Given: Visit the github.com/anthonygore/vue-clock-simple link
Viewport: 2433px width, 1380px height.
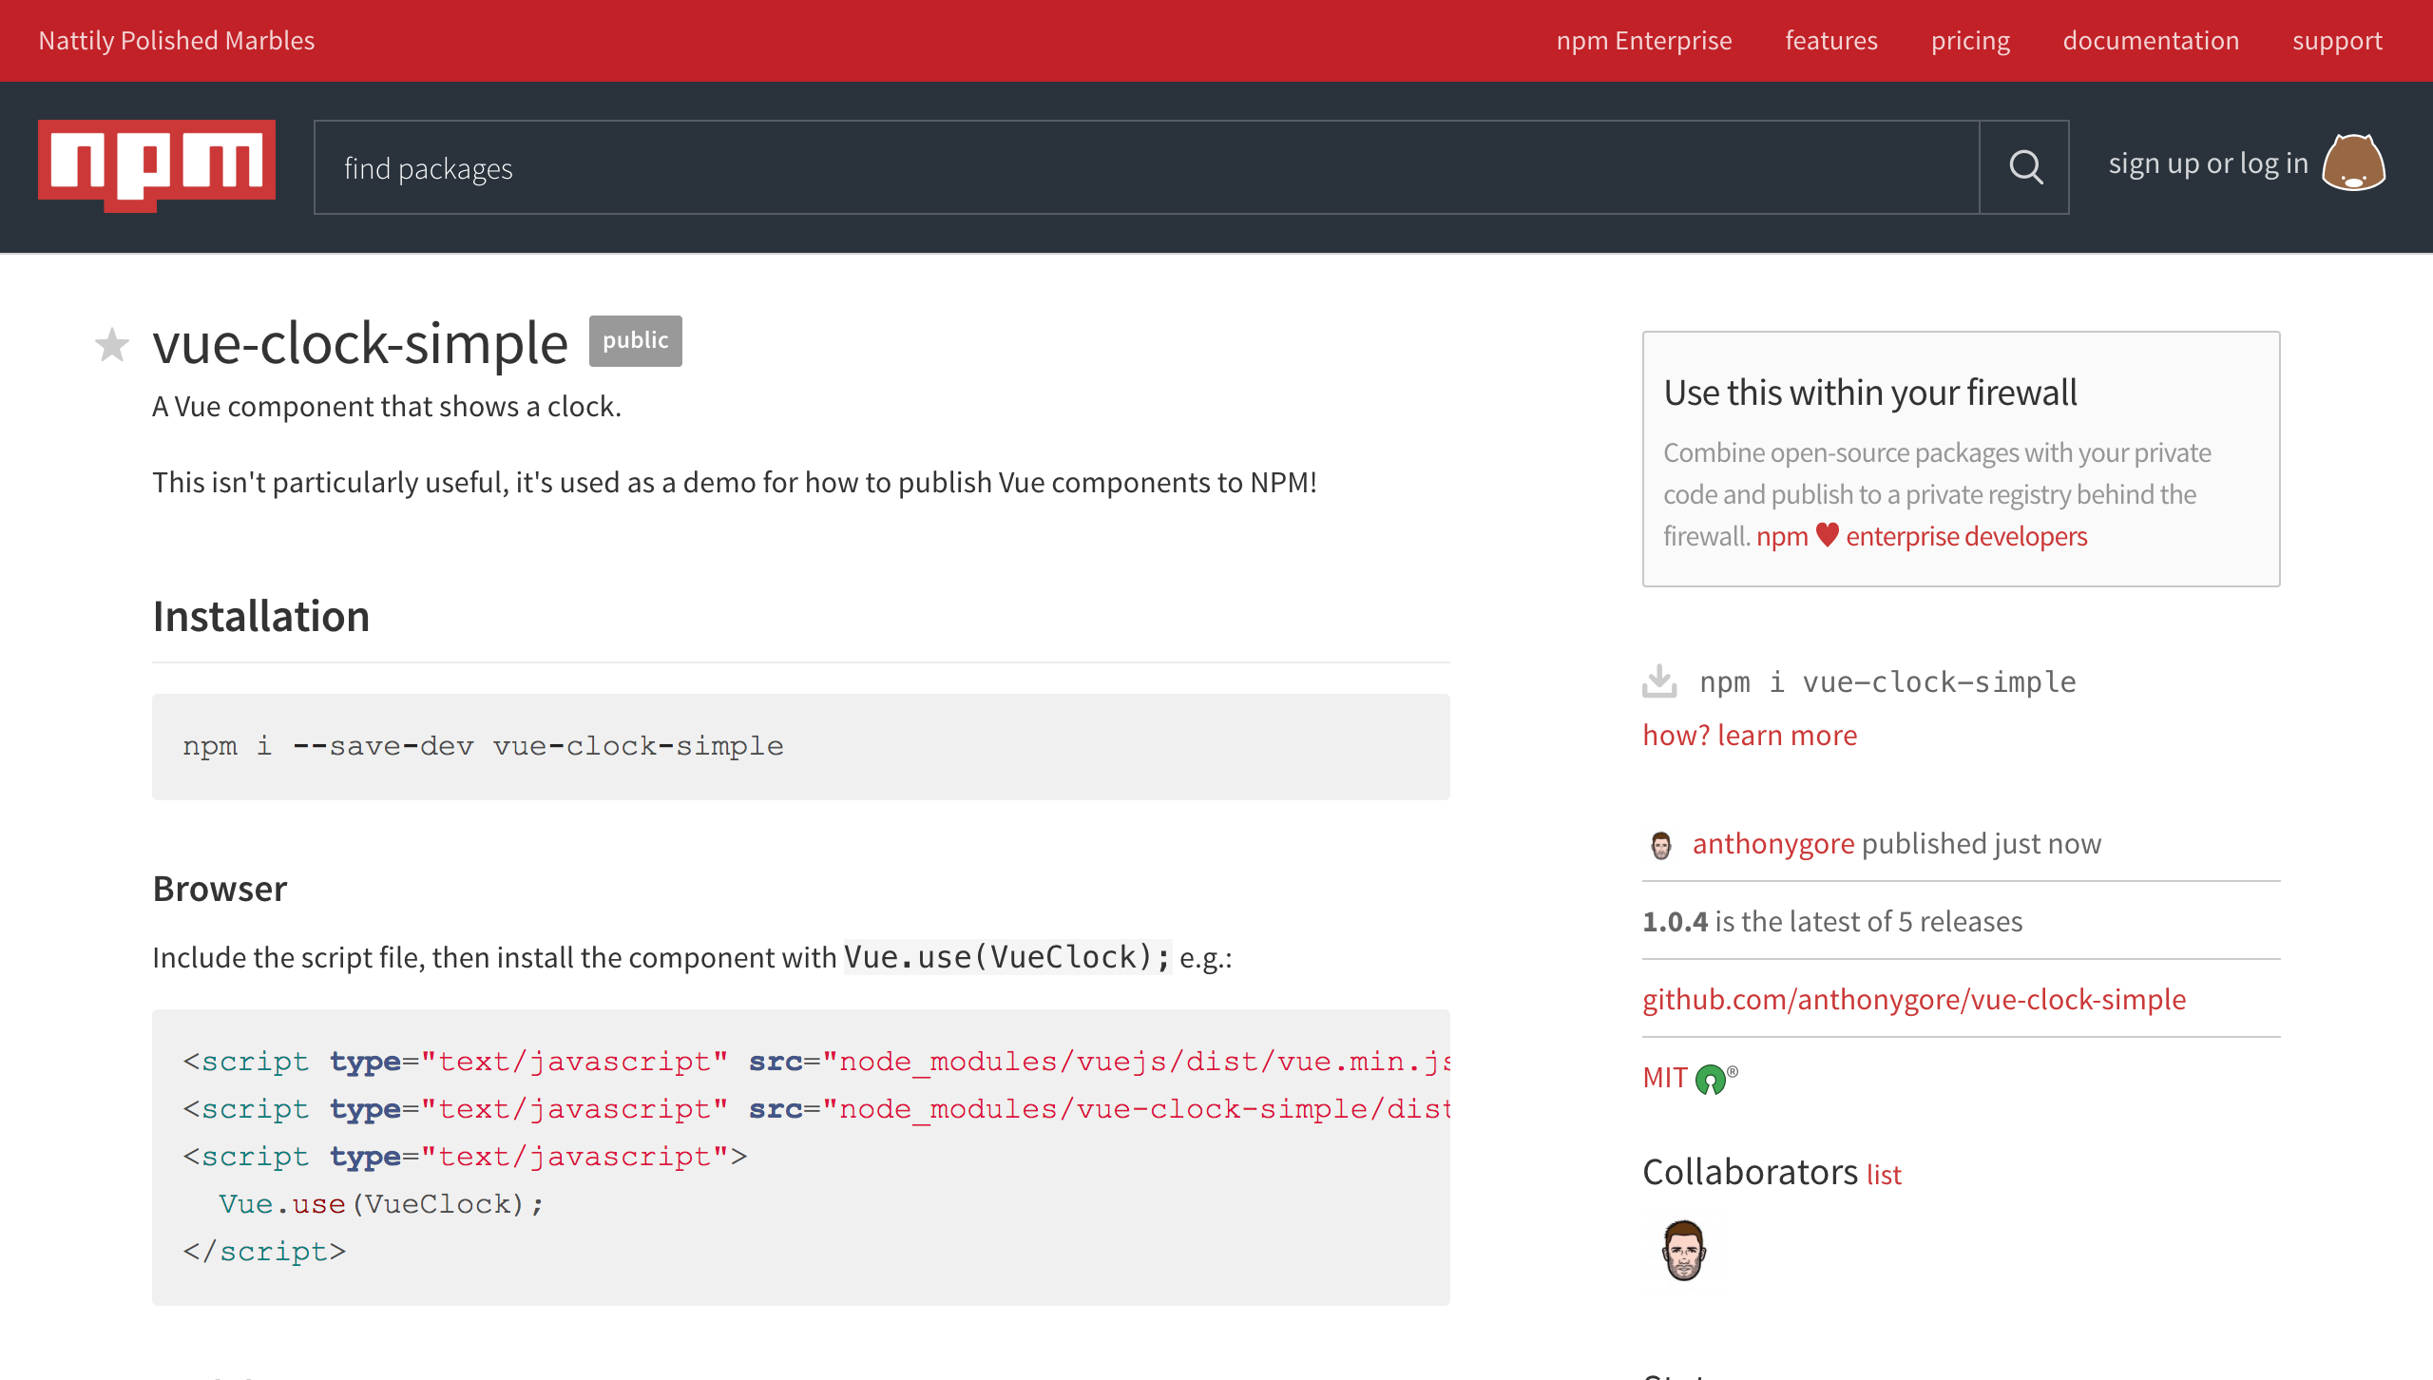Looking at the screenshot, I should (1913, 999).
